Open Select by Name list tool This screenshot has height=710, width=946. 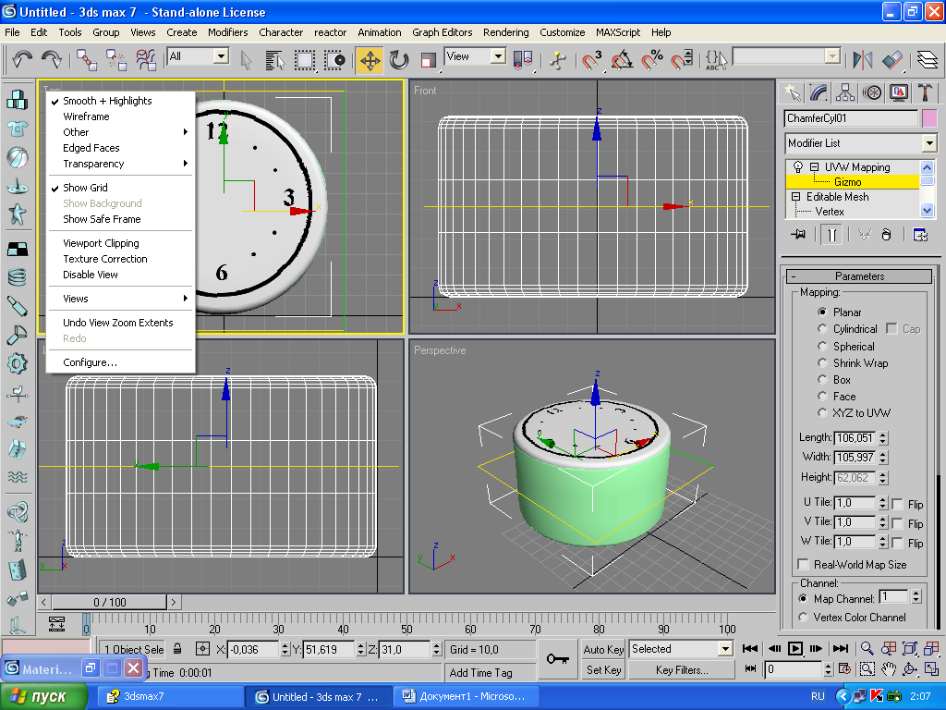(274, 60)
